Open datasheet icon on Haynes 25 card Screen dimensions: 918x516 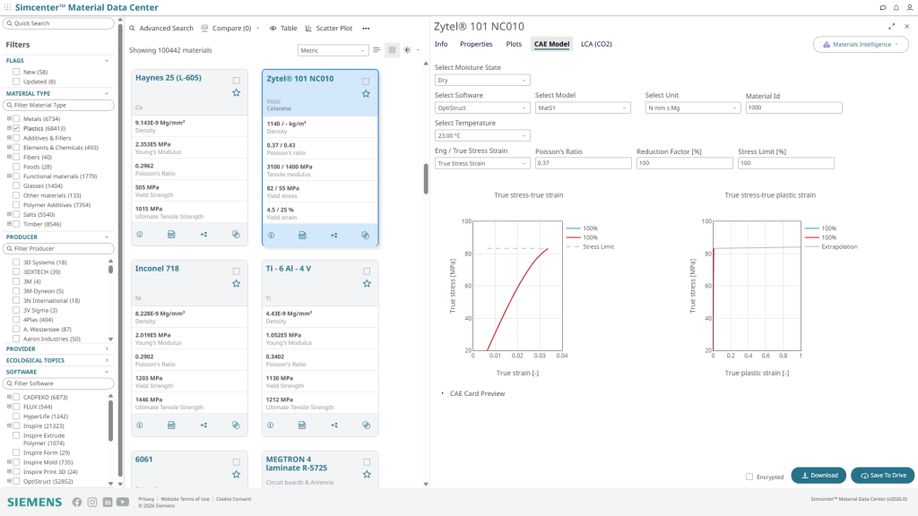tap(171, 235)
